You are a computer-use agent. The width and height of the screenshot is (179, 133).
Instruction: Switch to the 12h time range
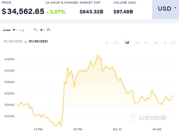coord(116,43)
